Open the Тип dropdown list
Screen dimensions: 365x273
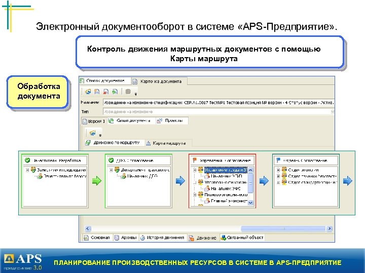332,112
